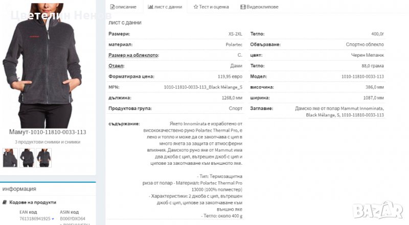Click the Заглавие product title text

(x=339, y=112)
